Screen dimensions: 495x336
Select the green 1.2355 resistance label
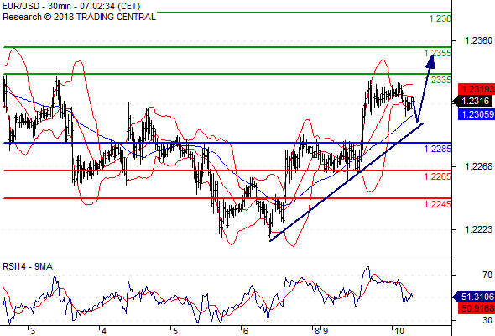(438, 53)
